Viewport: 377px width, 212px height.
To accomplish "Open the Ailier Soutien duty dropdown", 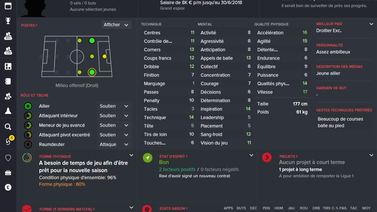I will tap(114, 106).
